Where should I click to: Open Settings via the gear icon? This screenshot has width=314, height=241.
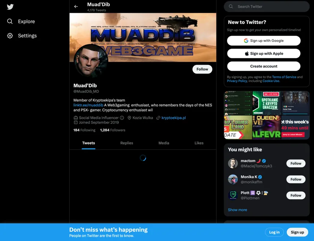tap(10, 36)
